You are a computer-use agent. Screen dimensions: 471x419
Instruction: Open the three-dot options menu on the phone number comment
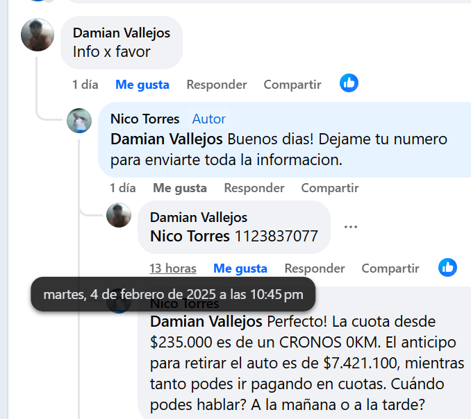click(x=351, y=227)
